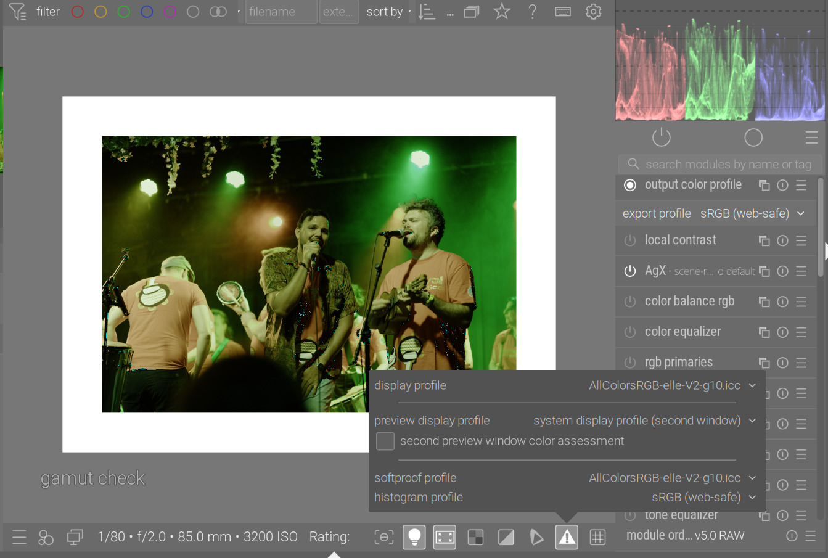Viewport: 828px width, 558px height.
Task: Toggle the raw overexposed checkerboard indicator
Action: (x=475, y=537)
